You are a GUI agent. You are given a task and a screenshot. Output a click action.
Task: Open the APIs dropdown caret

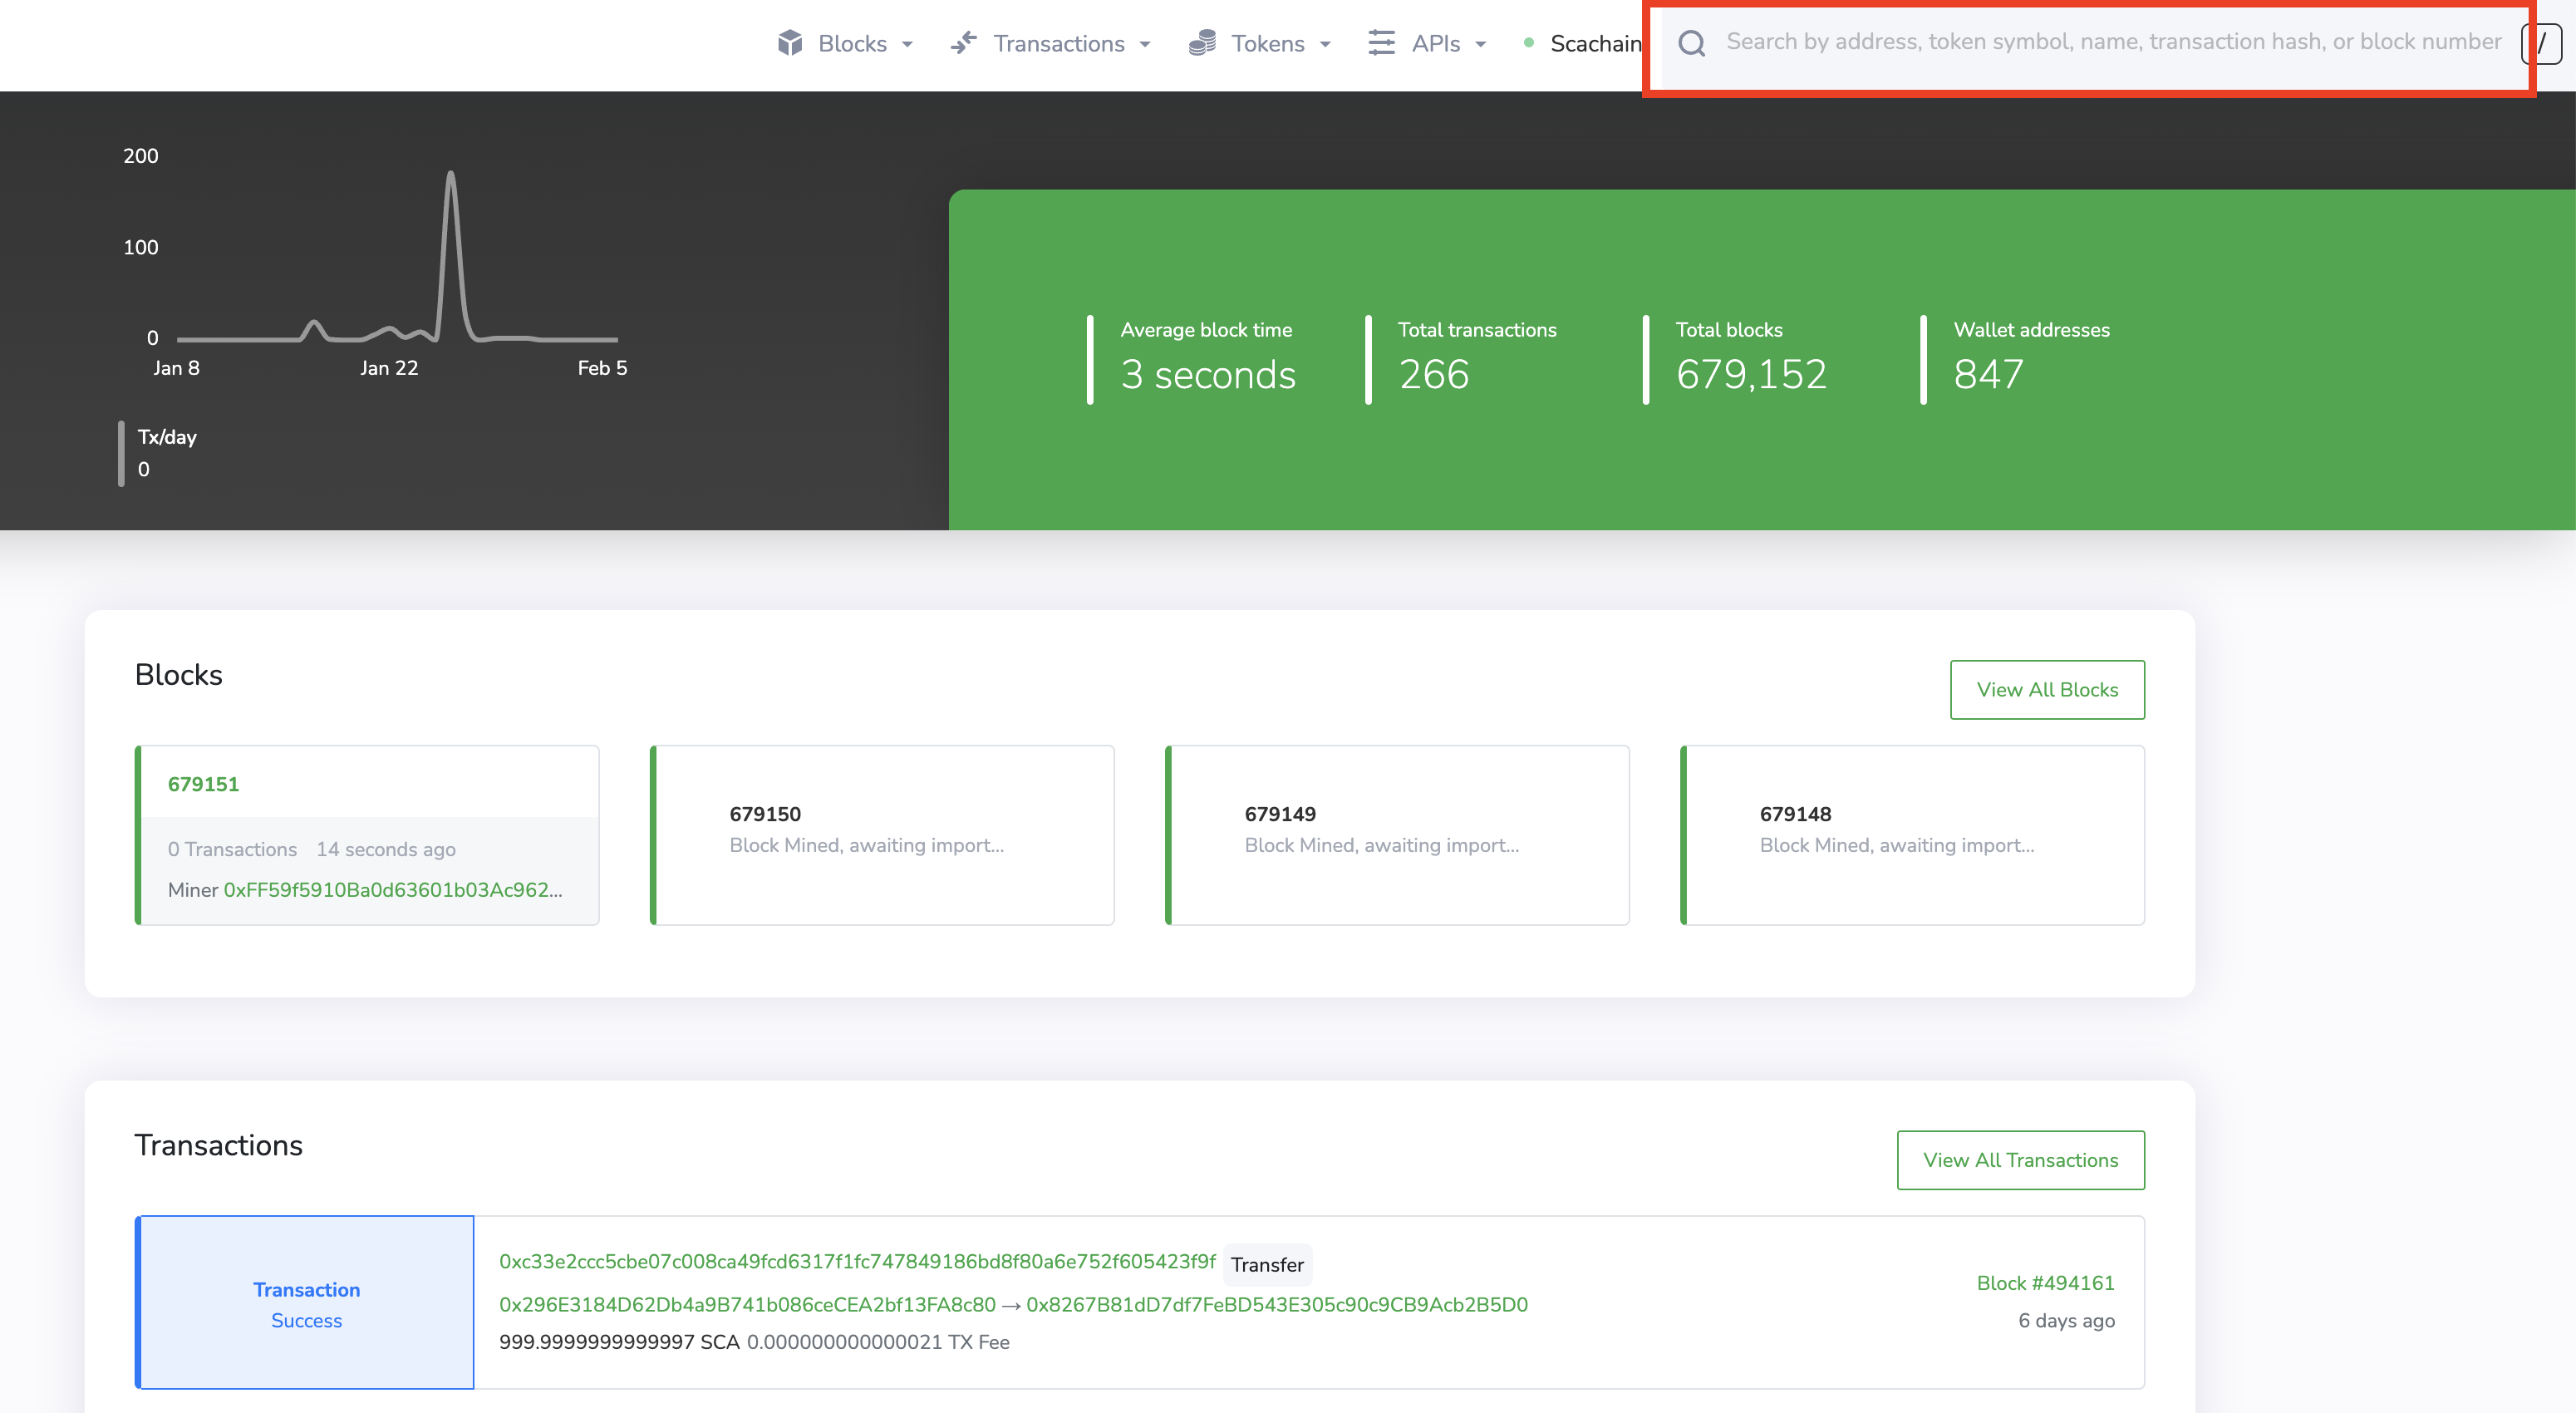point(1481,44)
